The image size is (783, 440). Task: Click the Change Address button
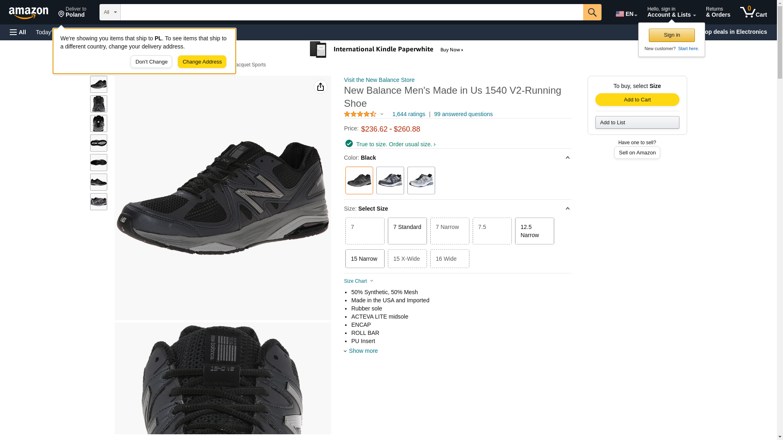point(202,62)
